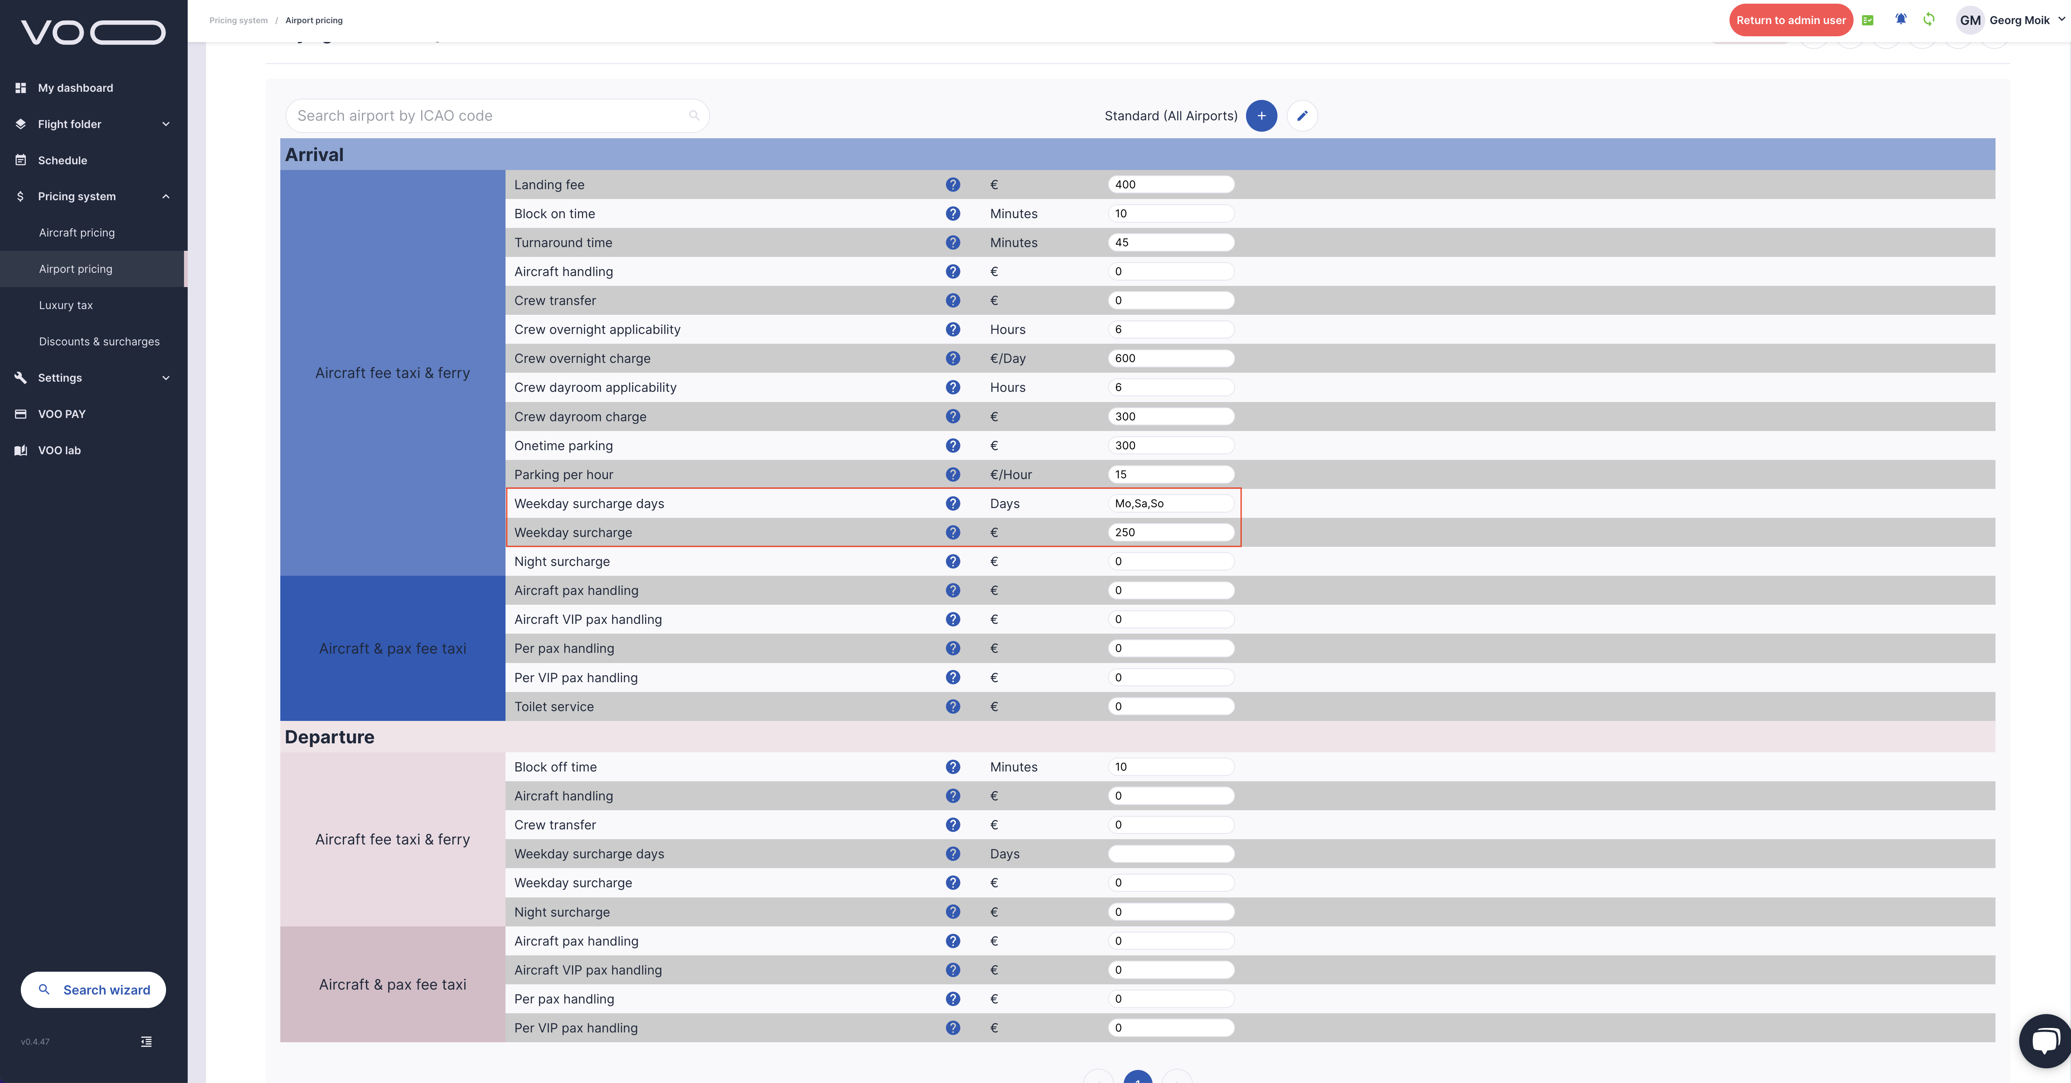
Task: Open help for Crew dayroom charge
Action: pos(953,416)
